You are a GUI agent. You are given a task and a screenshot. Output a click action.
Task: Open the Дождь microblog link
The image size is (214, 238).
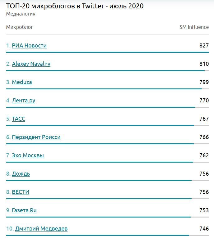[21, 174]
